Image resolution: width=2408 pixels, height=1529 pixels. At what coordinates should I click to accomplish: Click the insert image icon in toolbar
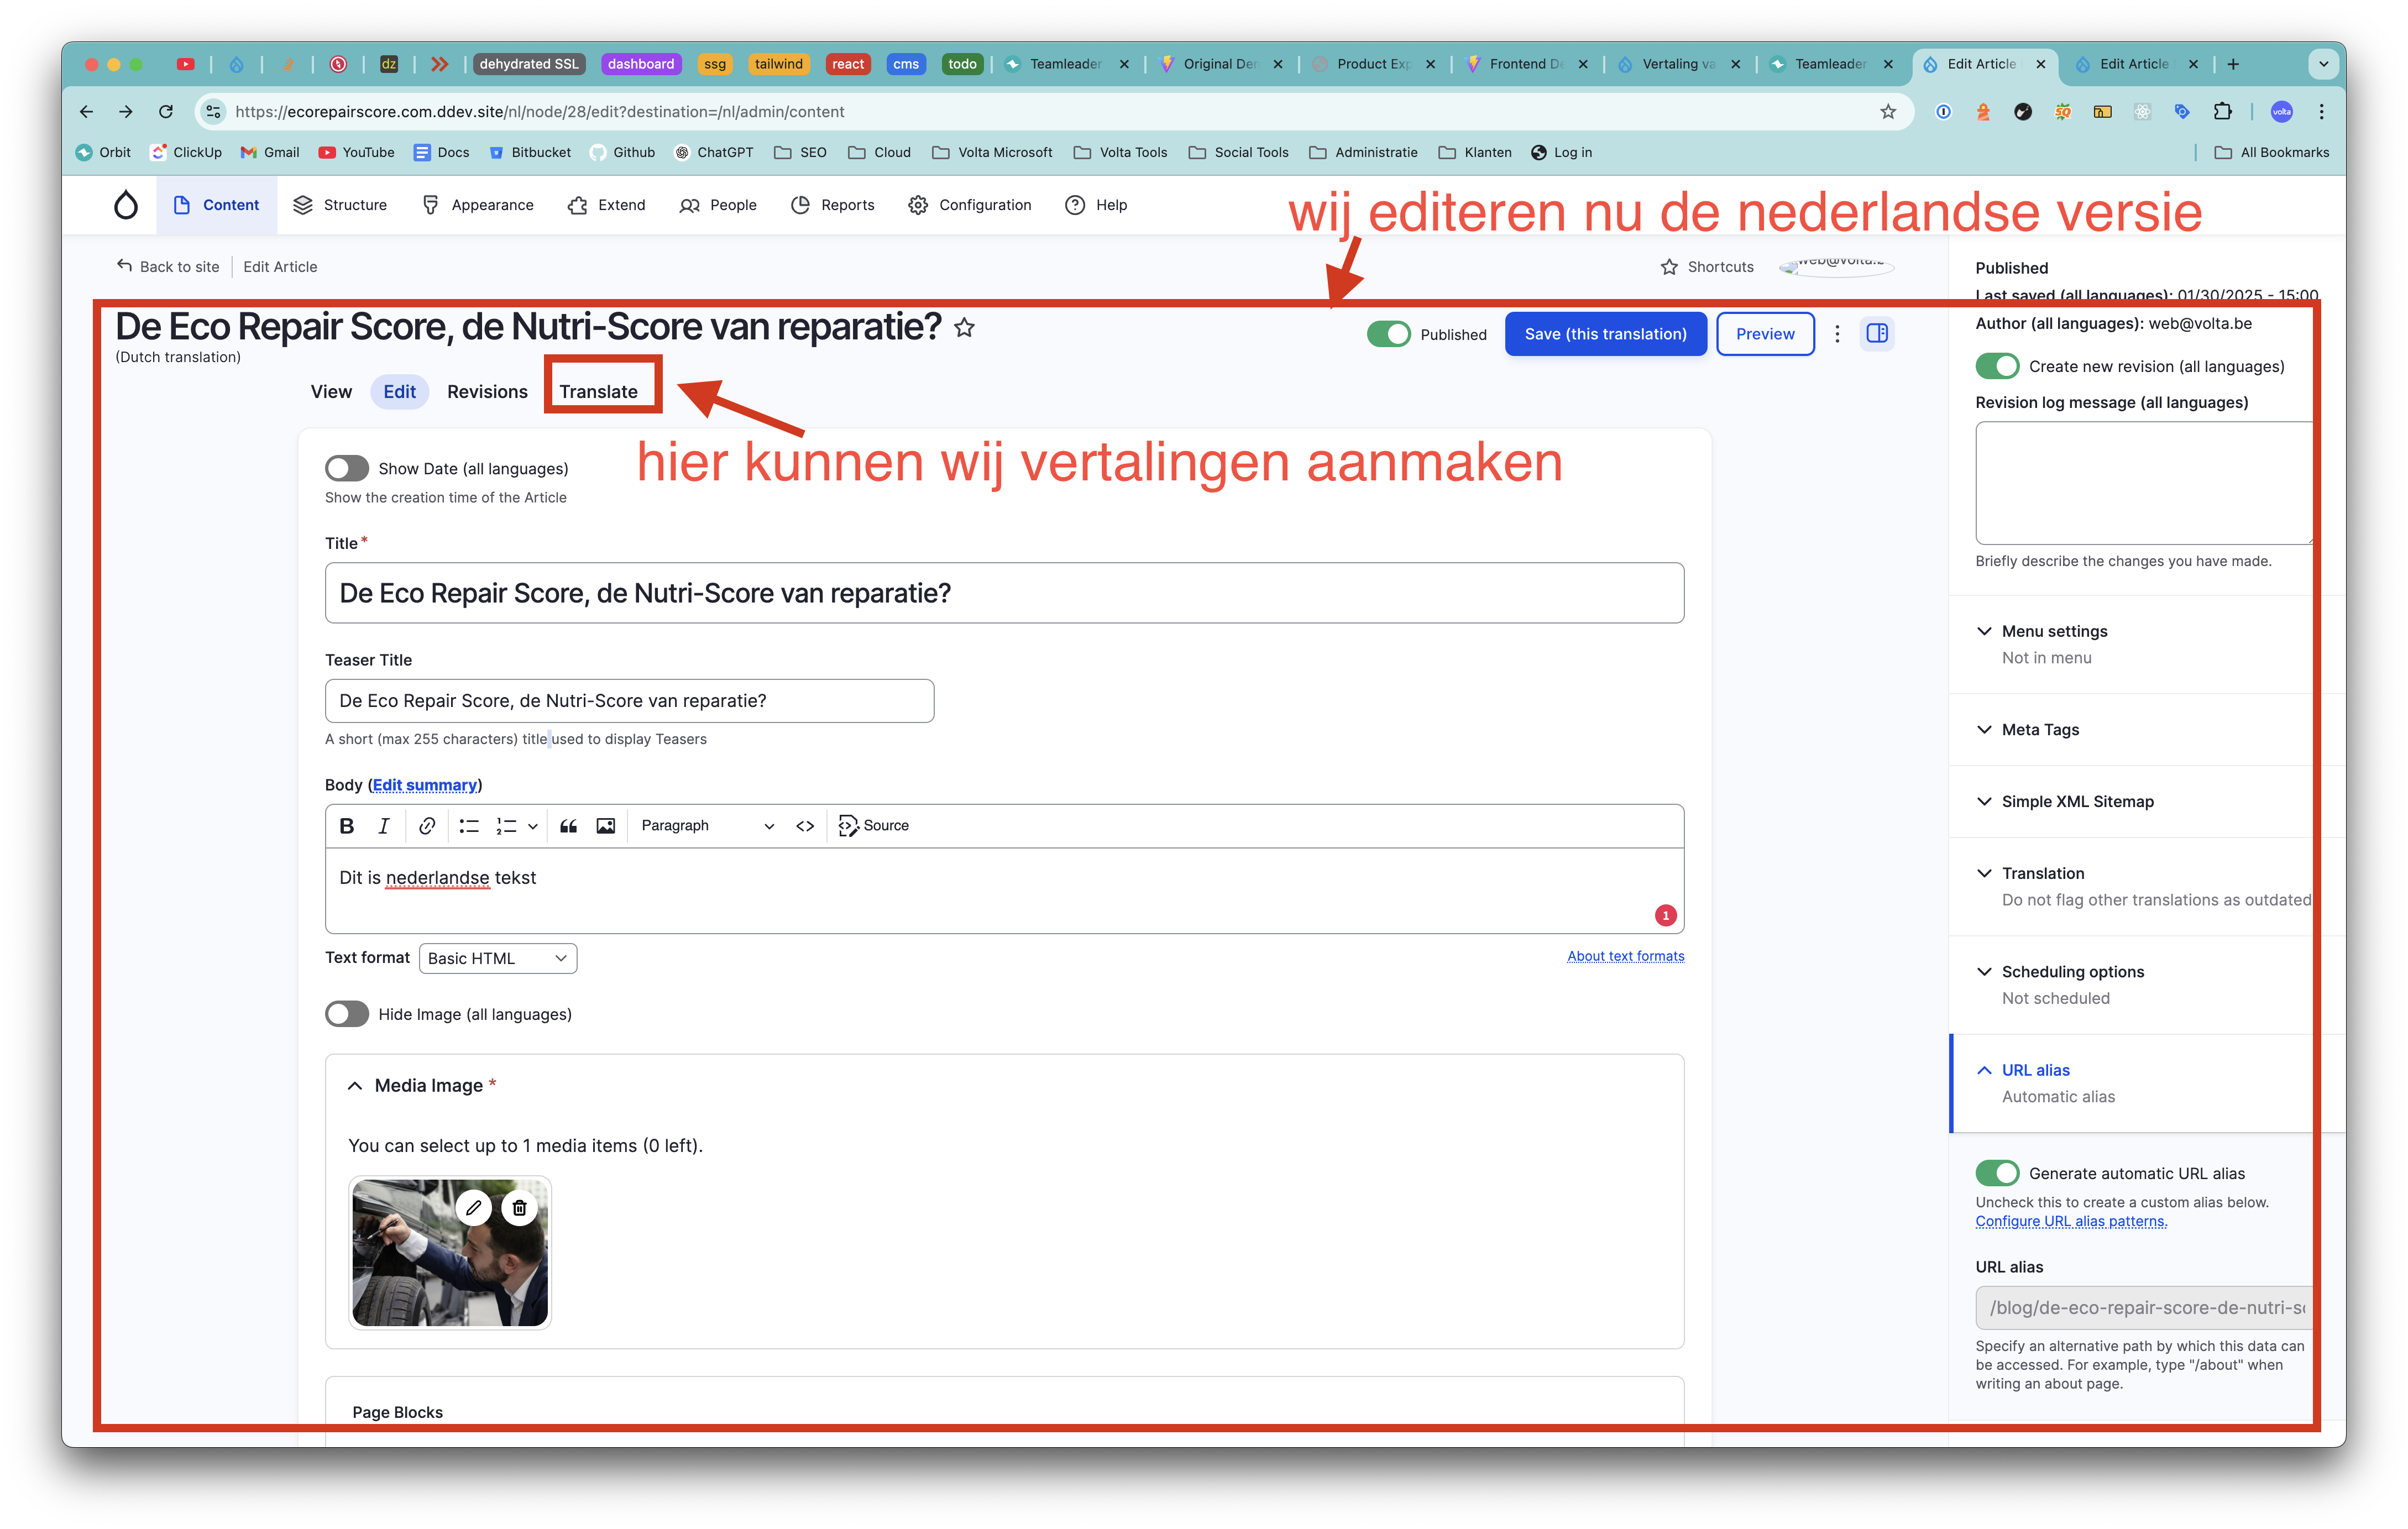[605, 825]
